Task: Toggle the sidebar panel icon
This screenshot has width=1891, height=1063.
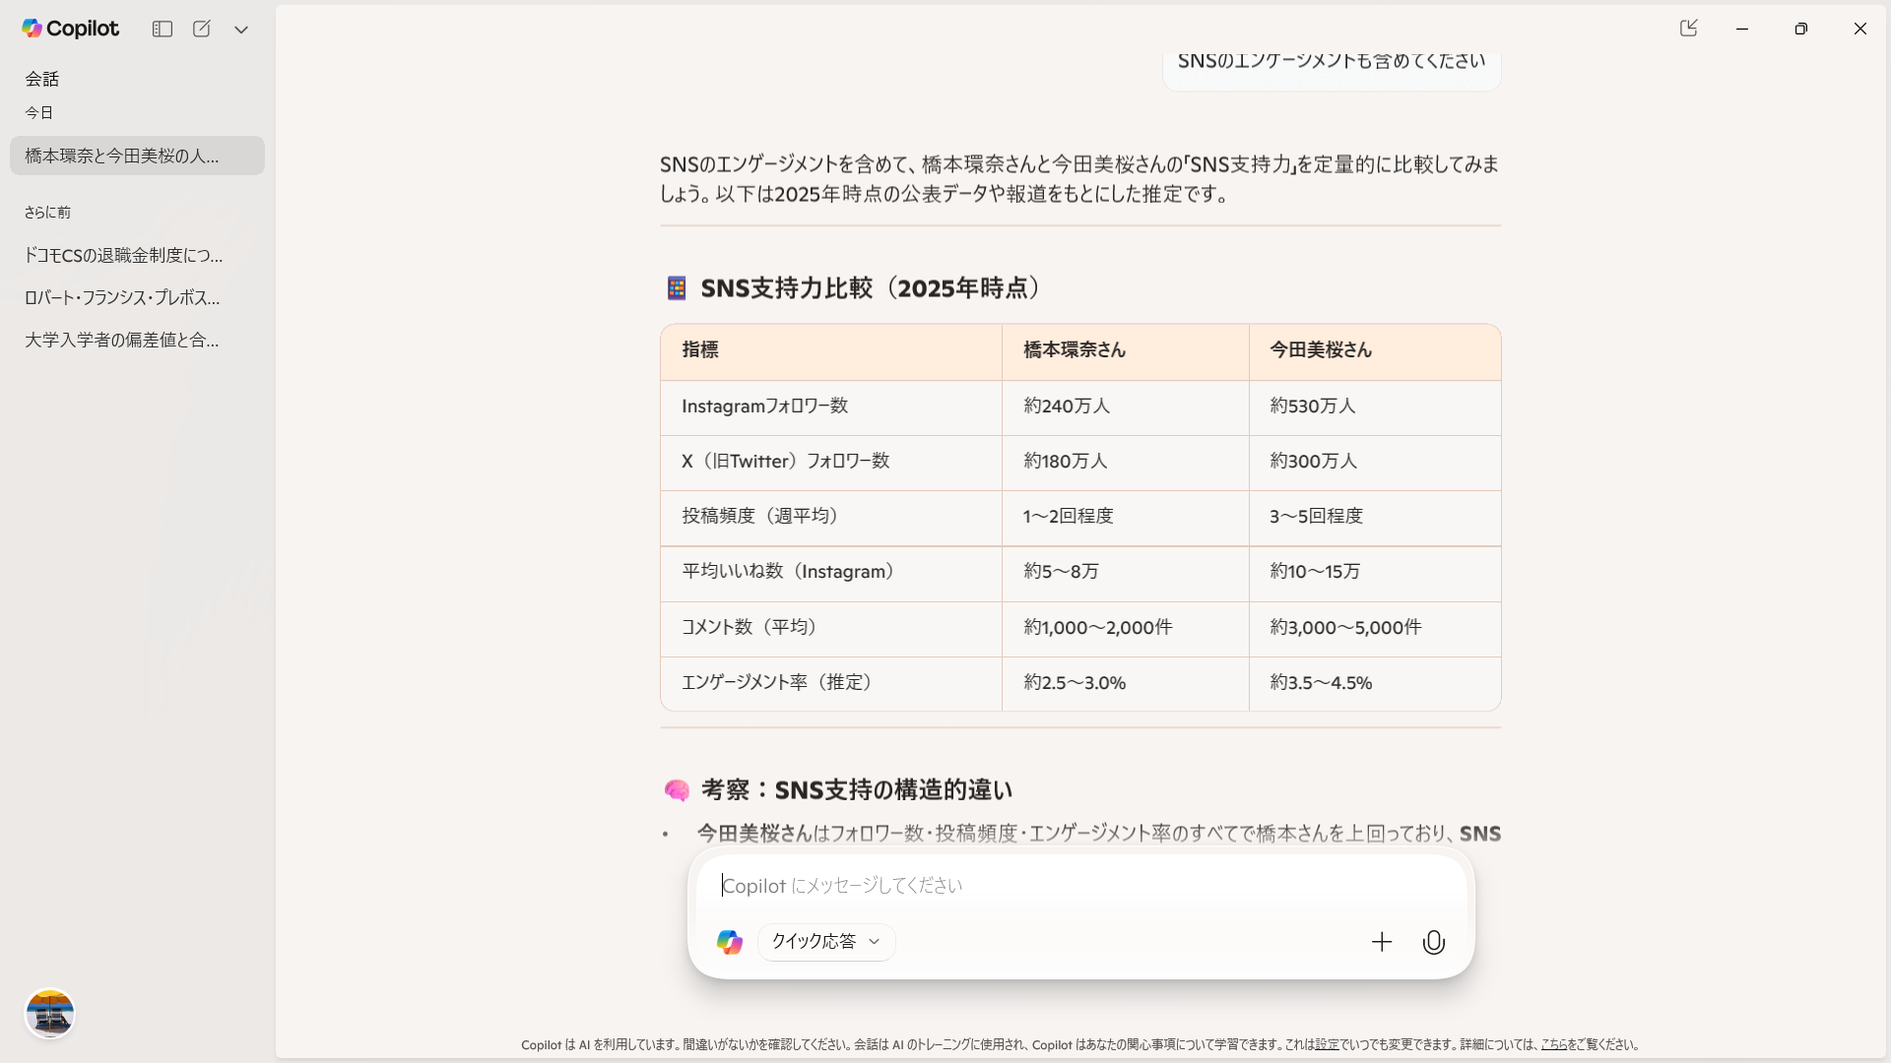Action: 163,30
